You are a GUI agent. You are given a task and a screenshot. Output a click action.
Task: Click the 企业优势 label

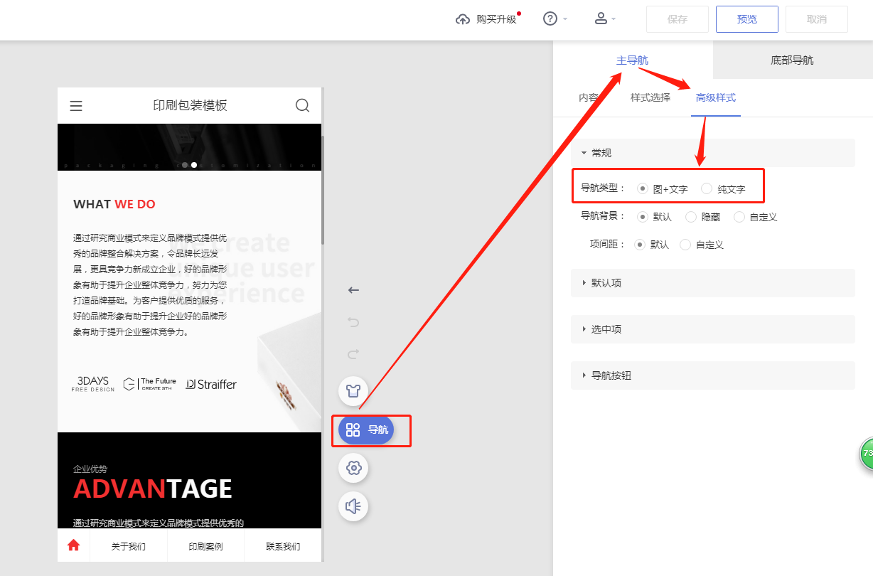(x=90, y=469)
